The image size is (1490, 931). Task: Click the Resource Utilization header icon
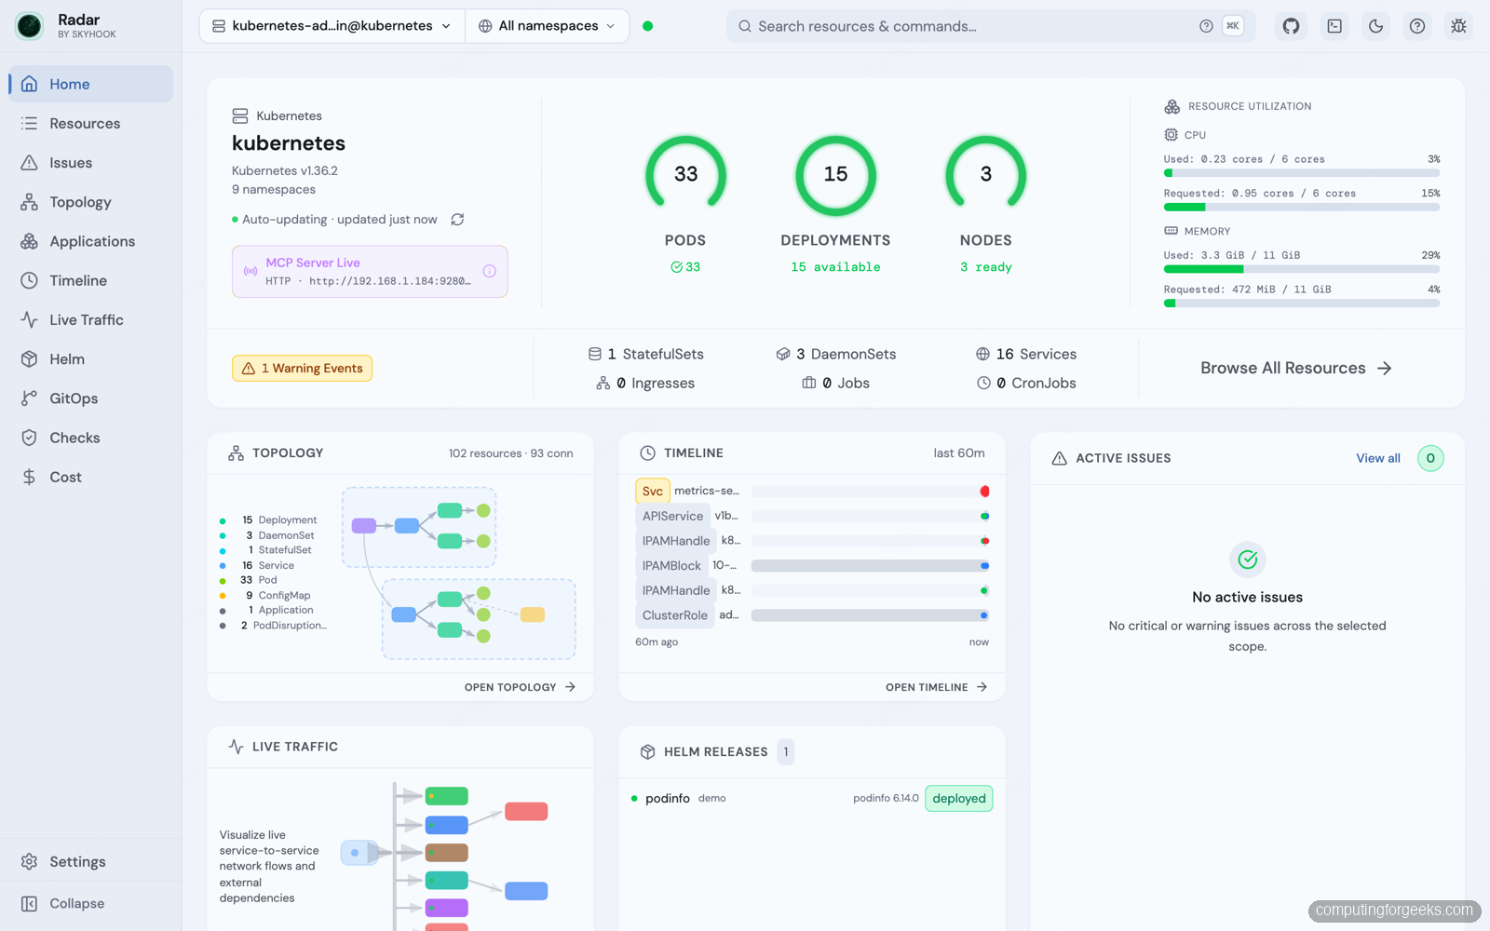tap(1172, 106)
